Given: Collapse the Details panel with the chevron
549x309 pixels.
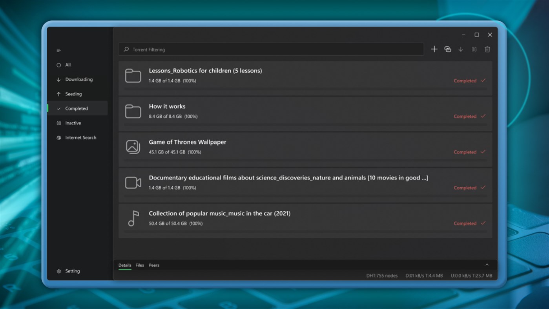Looking at the screenshot, I should [487, 264].
